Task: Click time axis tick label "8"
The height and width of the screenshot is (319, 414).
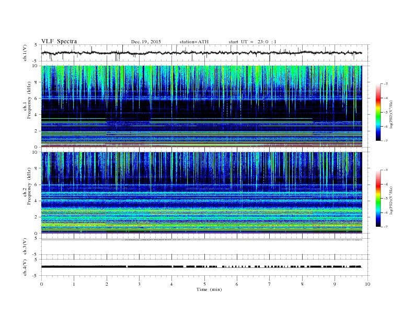Action: [302, 284]
